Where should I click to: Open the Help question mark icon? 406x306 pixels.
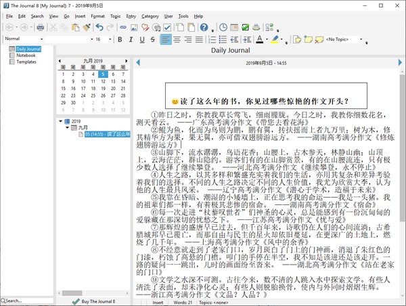[x=204, y=28]
